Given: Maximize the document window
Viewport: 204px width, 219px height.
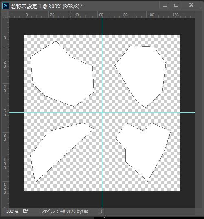Looking at the screenshot, I should coord(176,5).
